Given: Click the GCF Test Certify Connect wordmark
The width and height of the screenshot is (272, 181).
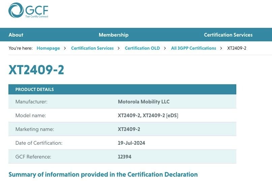Looking at the screenshot, I should [37, 11].
